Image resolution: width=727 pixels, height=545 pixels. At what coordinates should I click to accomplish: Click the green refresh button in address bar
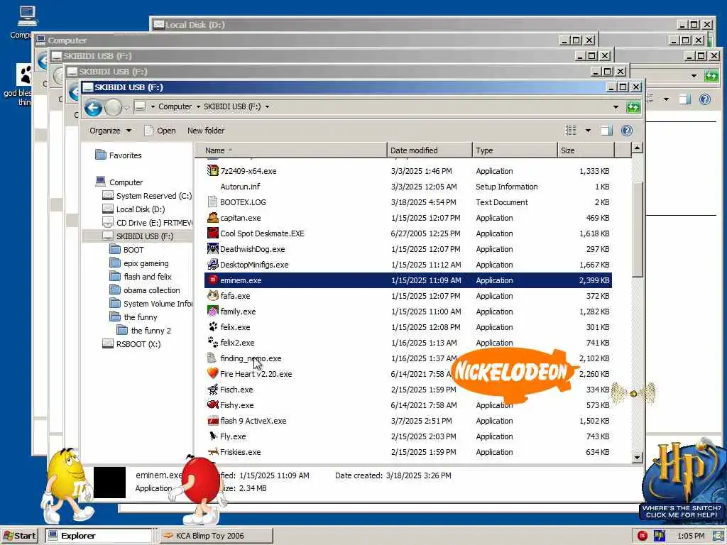(x=633, y=108)
